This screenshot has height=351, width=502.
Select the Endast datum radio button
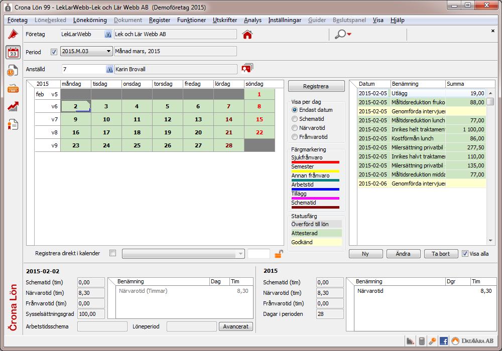click(x=295, y=110)
